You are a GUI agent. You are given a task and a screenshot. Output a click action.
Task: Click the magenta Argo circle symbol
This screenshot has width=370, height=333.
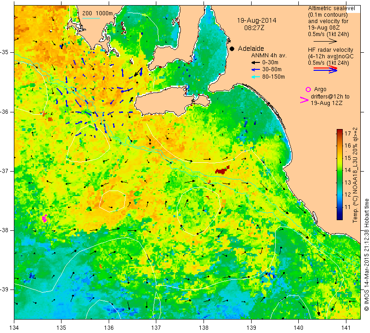coord(308,89)
